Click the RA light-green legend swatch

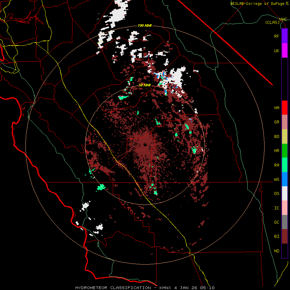click(285, 165)
